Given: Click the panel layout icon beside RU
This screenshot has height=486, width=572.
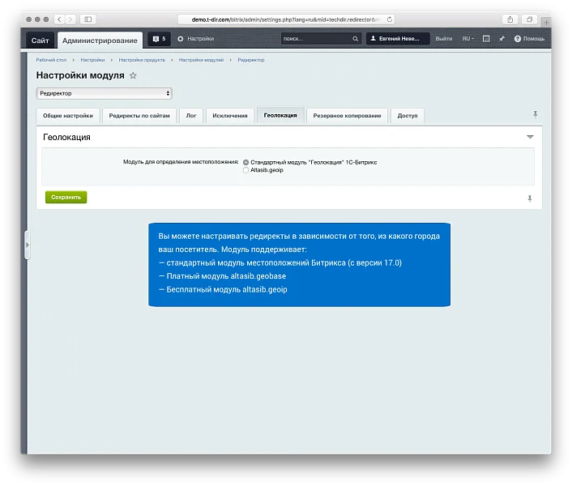Looking at the screenshot, I should (x=486, y=39).
